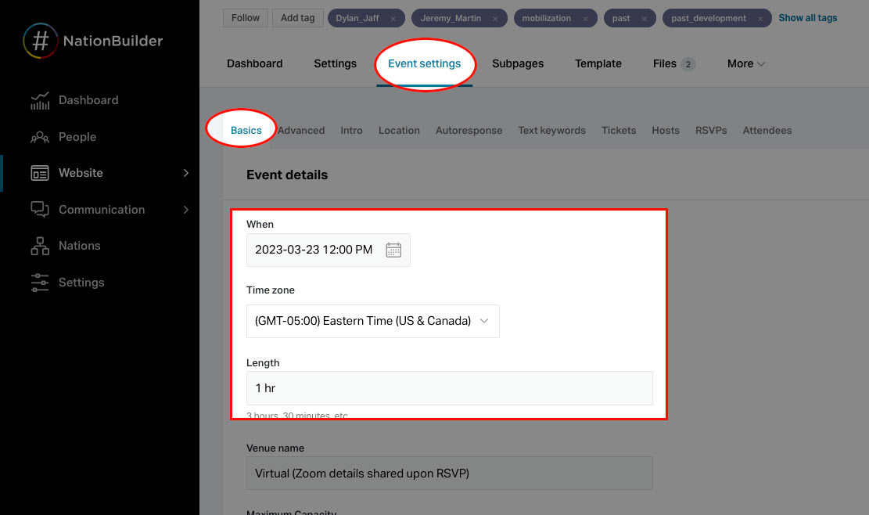Select the Dashboard icon in the sidebar
The height and width of the screenshot is (515, 869).
pos(39,99)
